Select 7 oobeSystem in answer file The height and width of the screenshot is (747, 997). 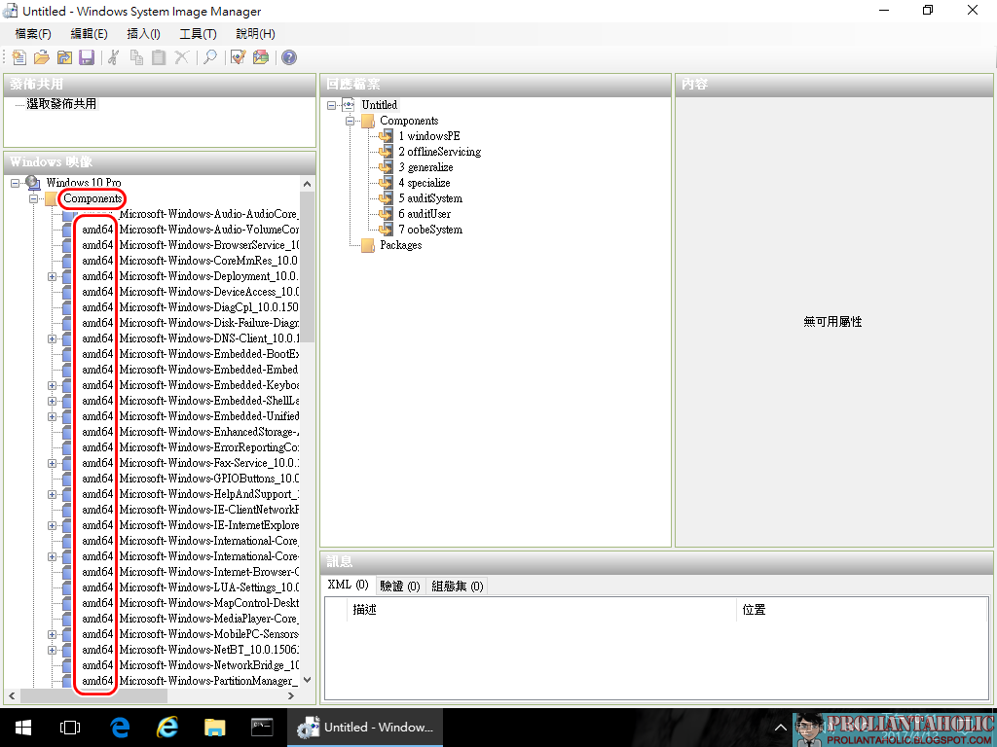(430, 230)
